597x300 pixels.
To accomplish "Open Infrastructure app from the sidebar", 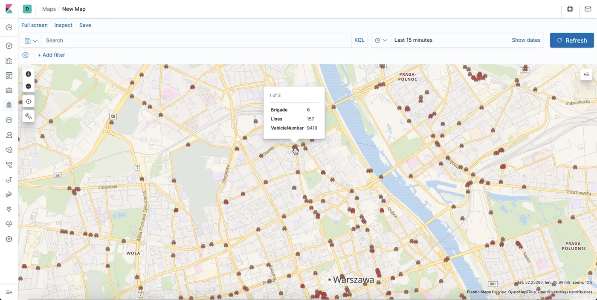I will (x=9, y=135).
